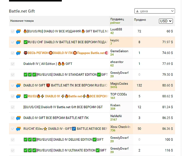Viewport: 182px width, 156px height.
Task: Click chat icon in NeMeNi listing row
Action: 18,118
